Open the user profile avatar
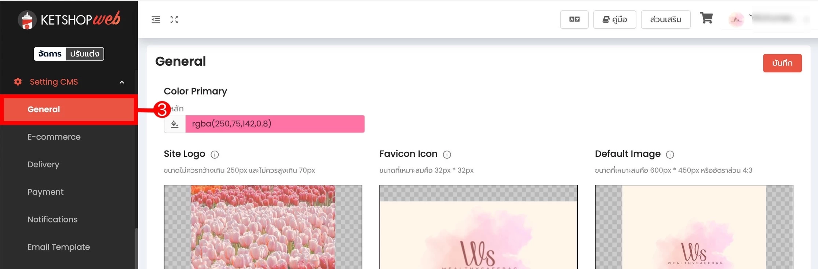The width and height of the screenshot is (818, 269). point(736,20)
